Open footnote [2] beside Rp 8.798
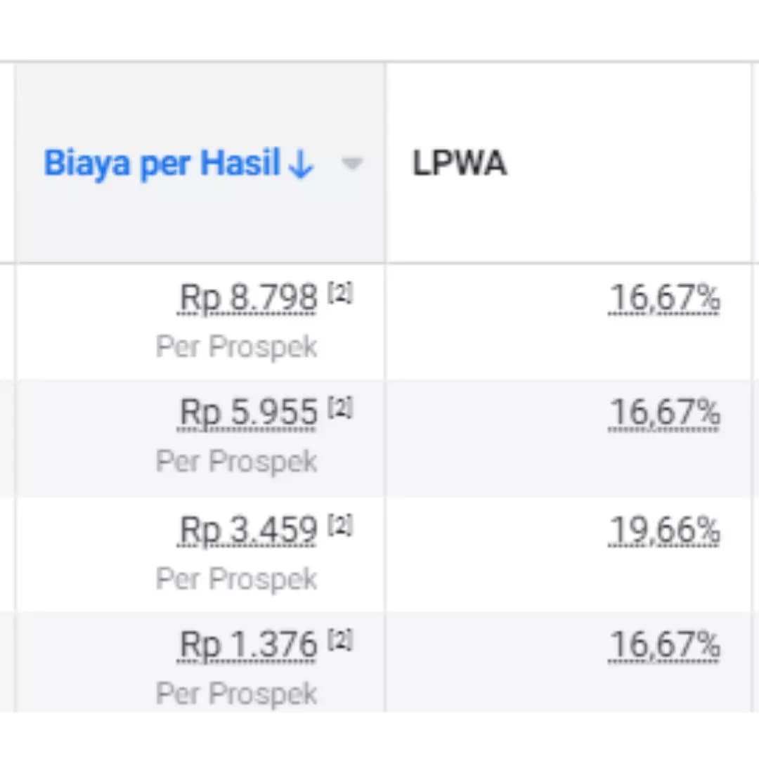Viewport: 759px width, 759px height. [340, 293]
